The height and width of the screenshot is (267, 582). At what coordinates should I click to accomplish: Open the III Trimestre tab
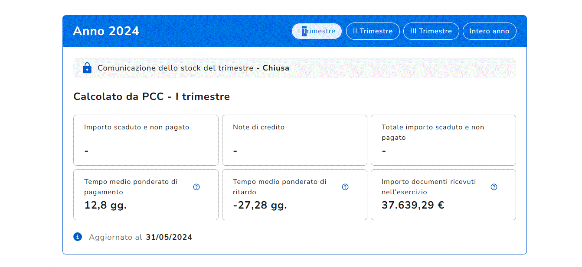click(x=431, y=31)
